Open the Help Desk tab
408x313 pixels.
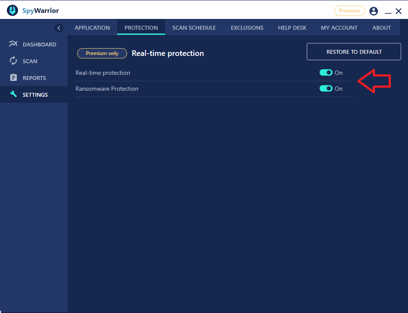click(x=292, y=28)
